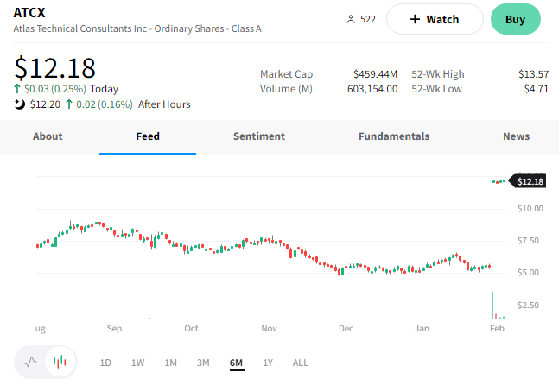Select the Feed tab
This screenshot has height=385, width=559.
(x=148, y=136)
